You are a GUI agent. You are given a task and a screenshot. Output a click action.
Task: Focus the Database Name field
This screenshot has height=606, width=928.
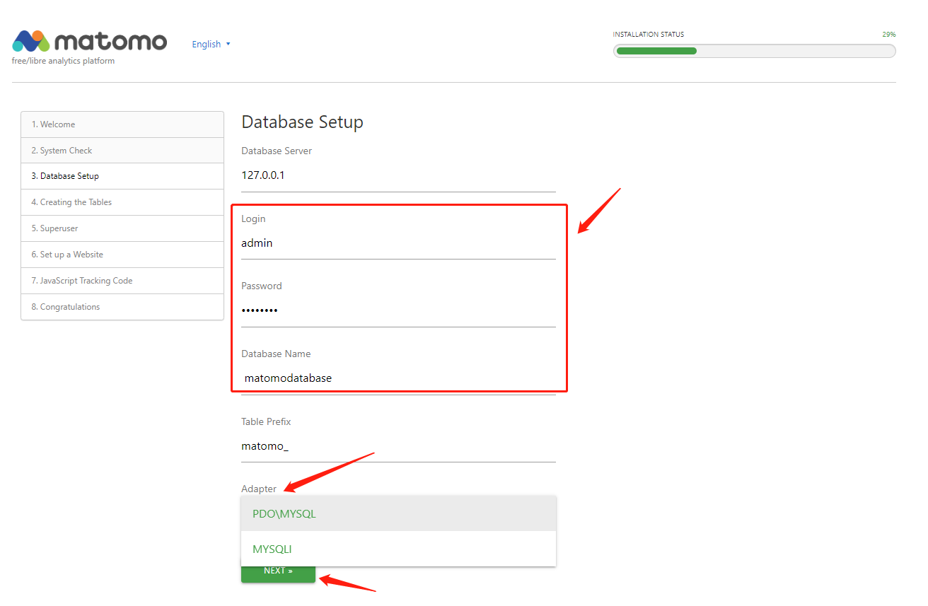398,378
